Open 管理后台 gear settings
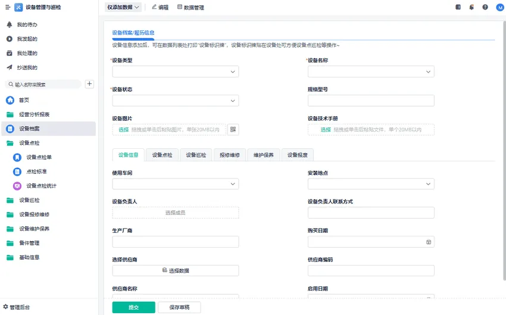 [x=5, y=307]
